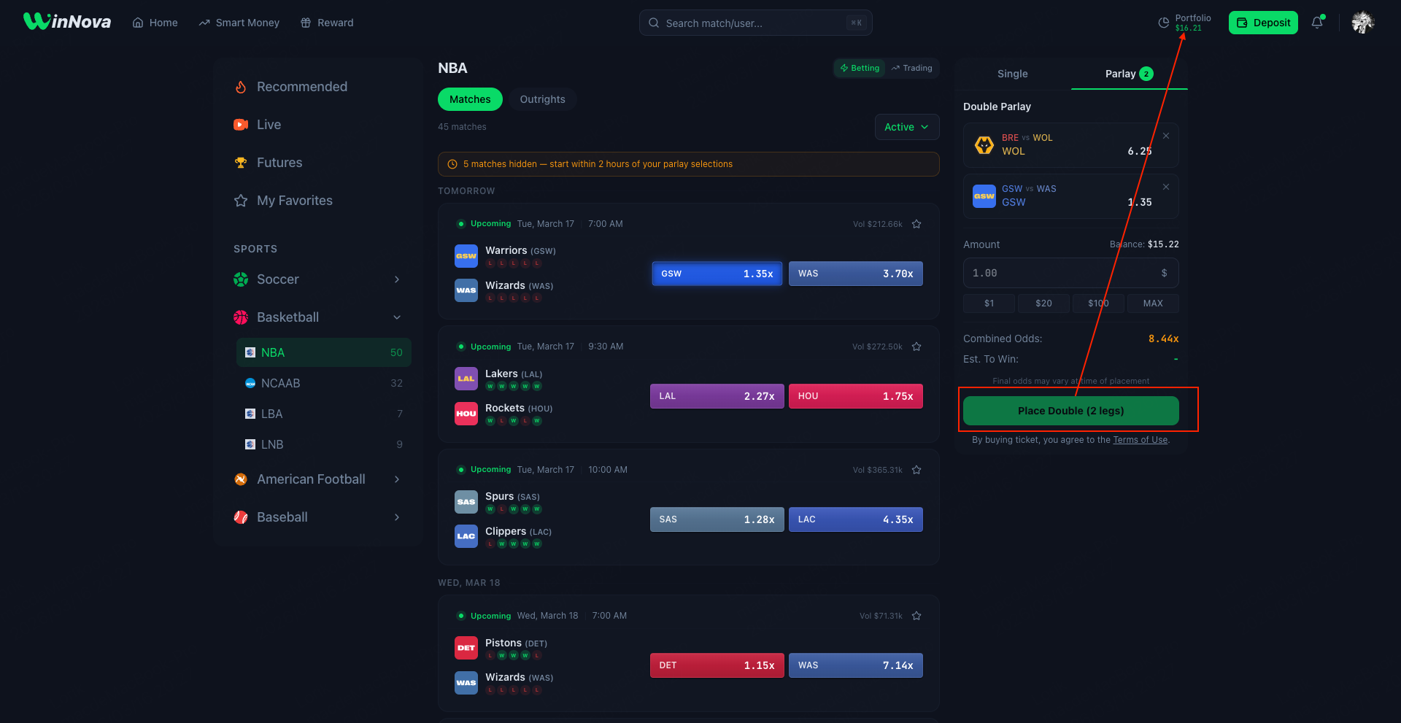This screenshot has height=723, width=1401.
Task: Switch to Trading mode toggle
Action: (x=911, y=68)
